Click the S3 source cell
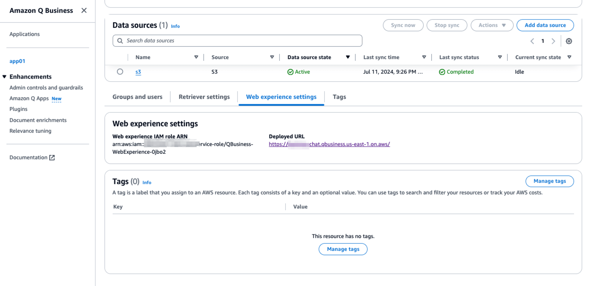This screenshot has width=589, height=286. click(x=214, y=72)
